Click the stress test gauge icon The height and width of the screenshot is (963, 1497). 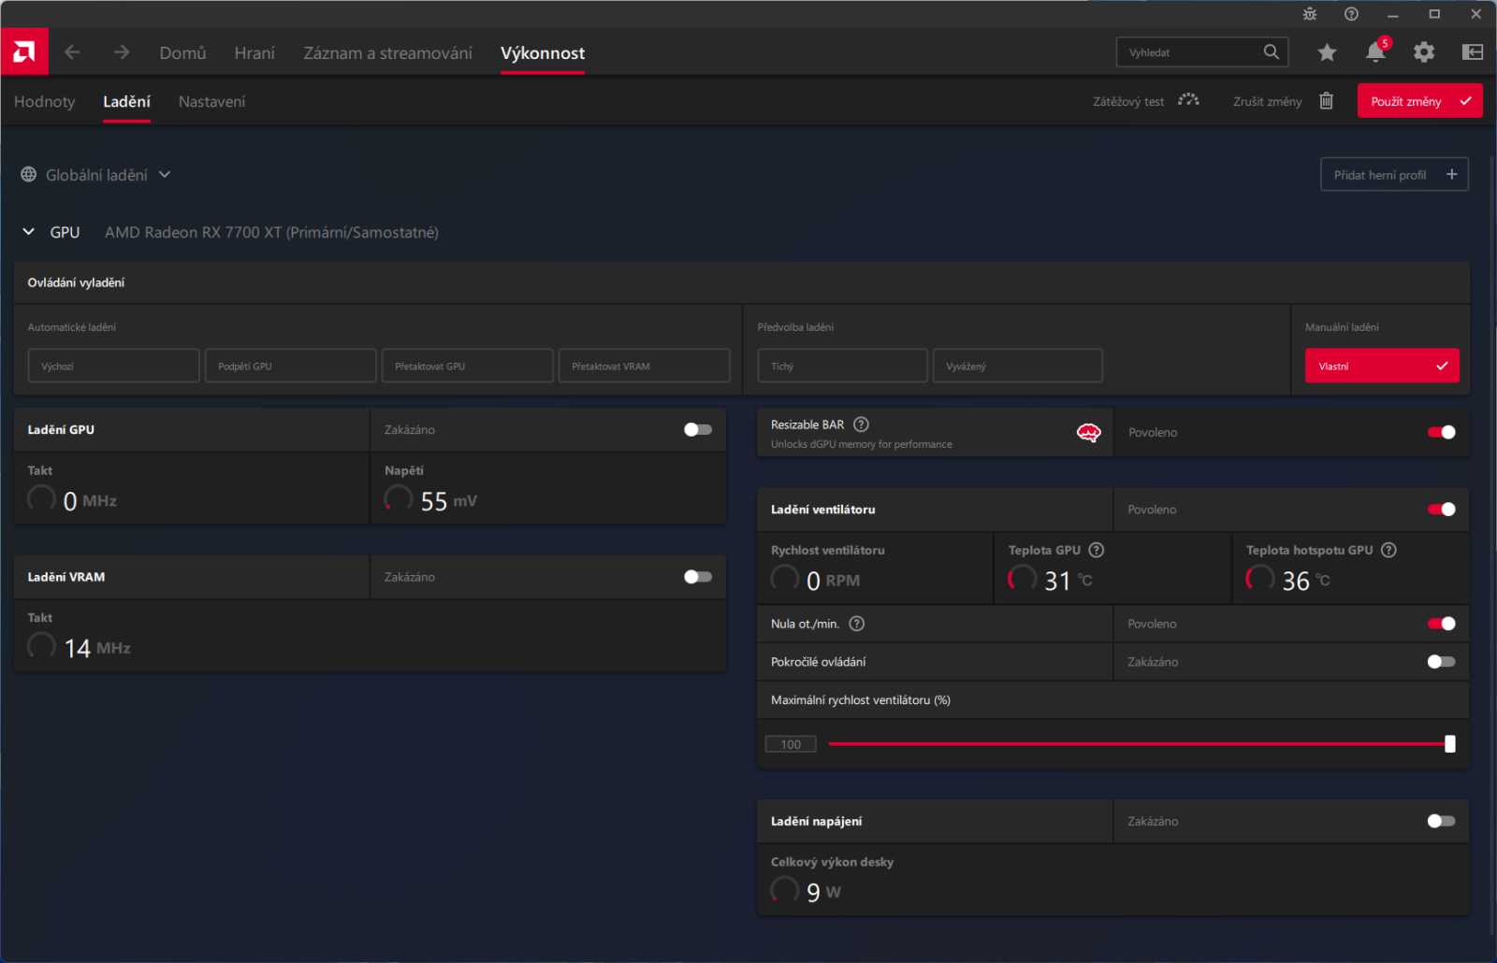tap(1188, 100)
